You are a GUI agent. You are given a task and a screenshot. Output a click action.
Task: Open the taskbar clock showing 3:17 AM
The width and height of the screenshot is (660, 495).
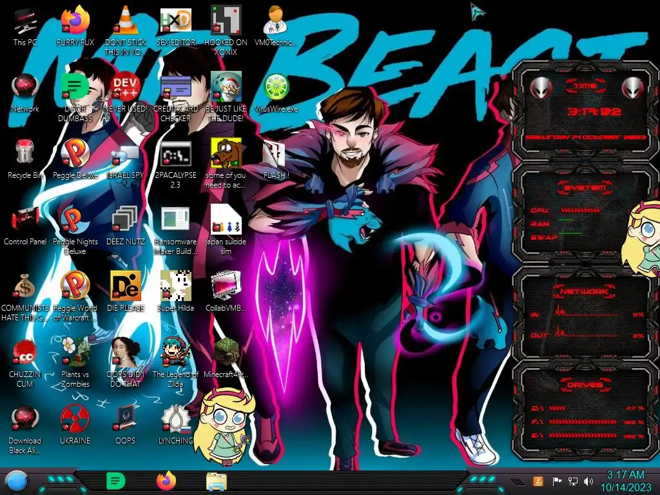[x=625, y=481]
